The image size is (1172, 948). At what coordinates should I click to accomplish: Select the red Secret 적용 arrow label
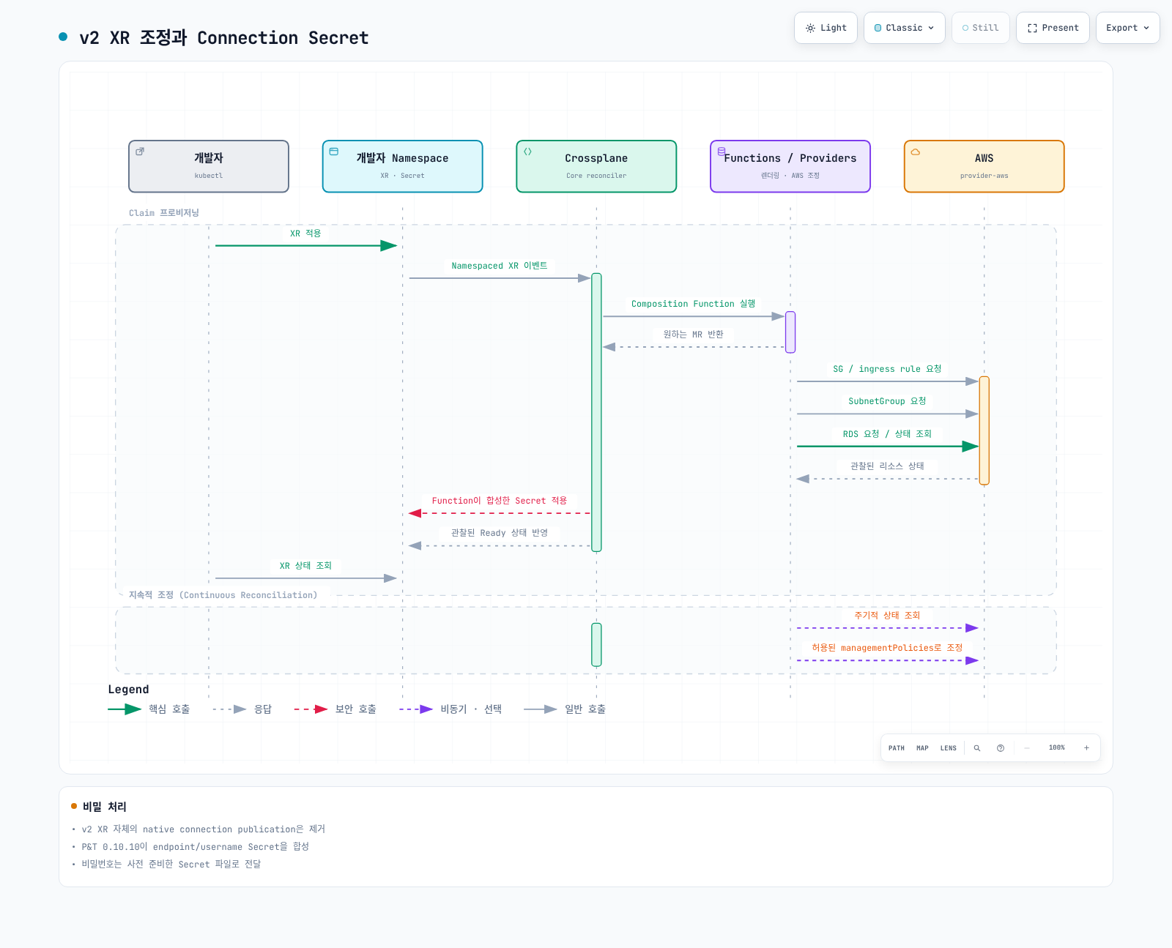pos(500,501)
